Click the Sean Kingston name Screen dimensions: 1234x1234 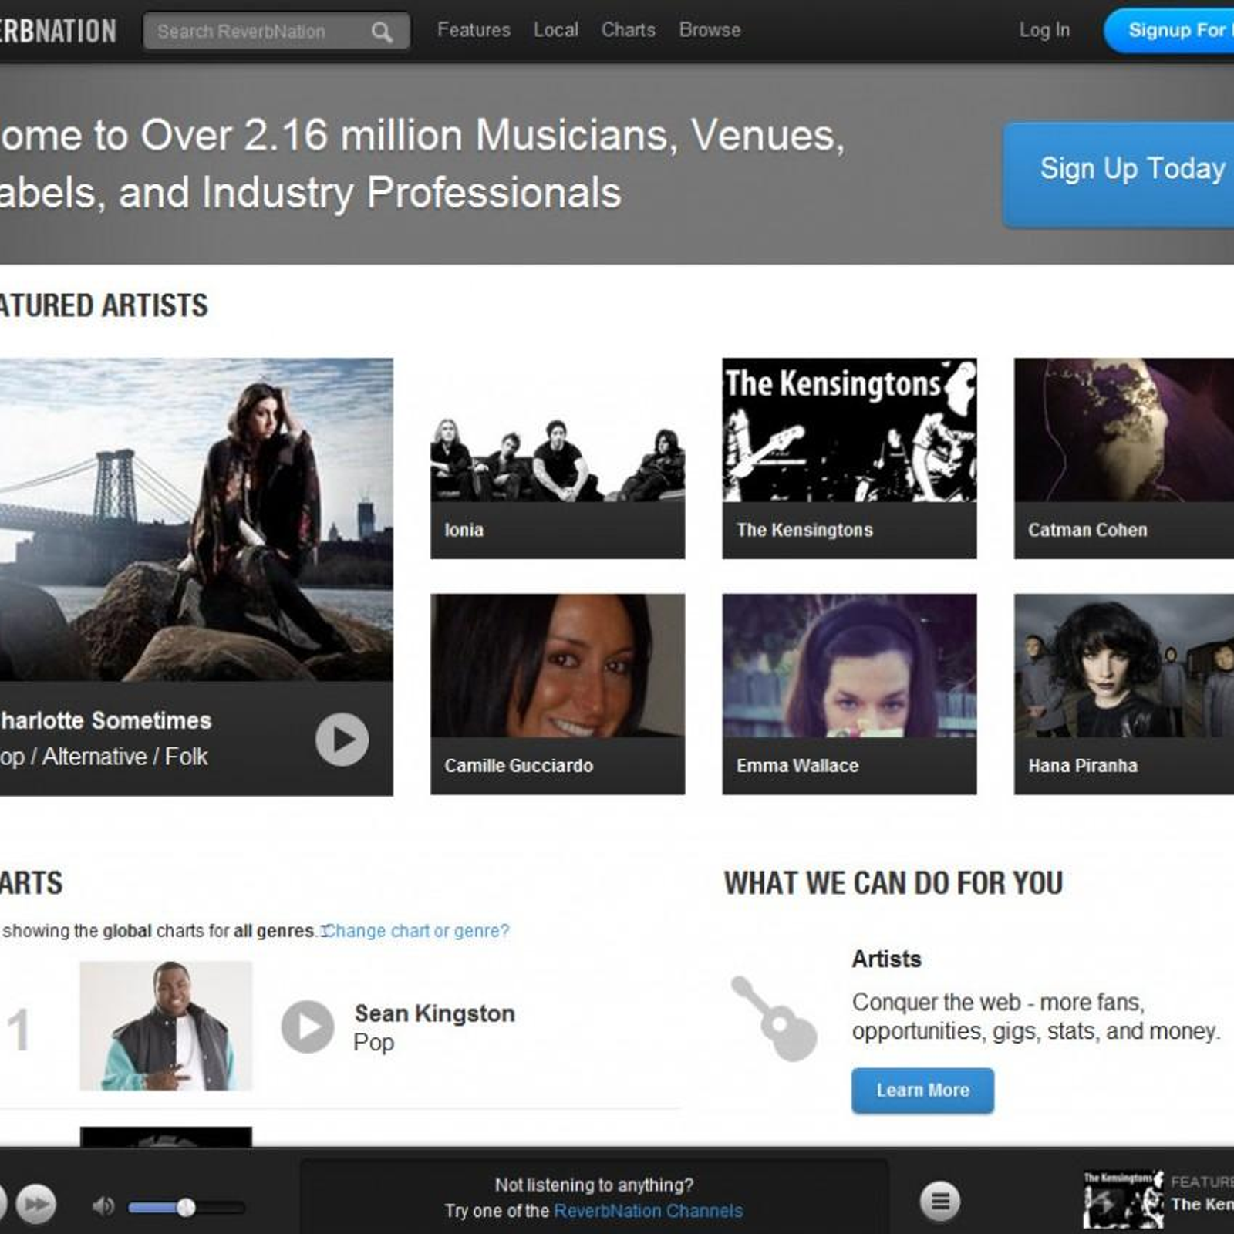(434, 1013)
